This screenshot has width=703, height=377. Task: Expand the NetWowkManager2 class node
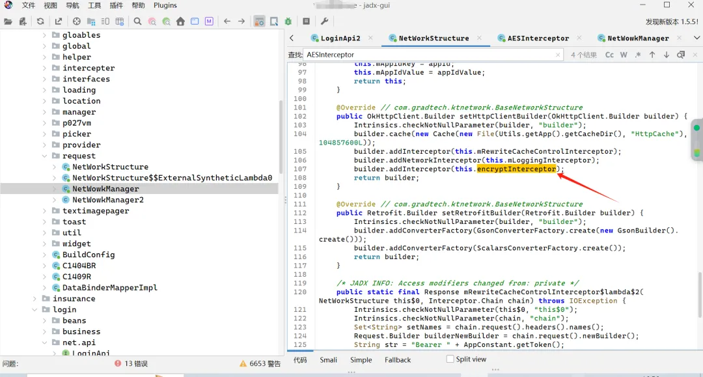point(54,200)
